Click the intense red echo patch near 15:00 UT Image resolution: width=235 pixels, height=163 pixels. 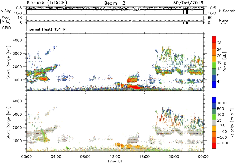[135, 87]
